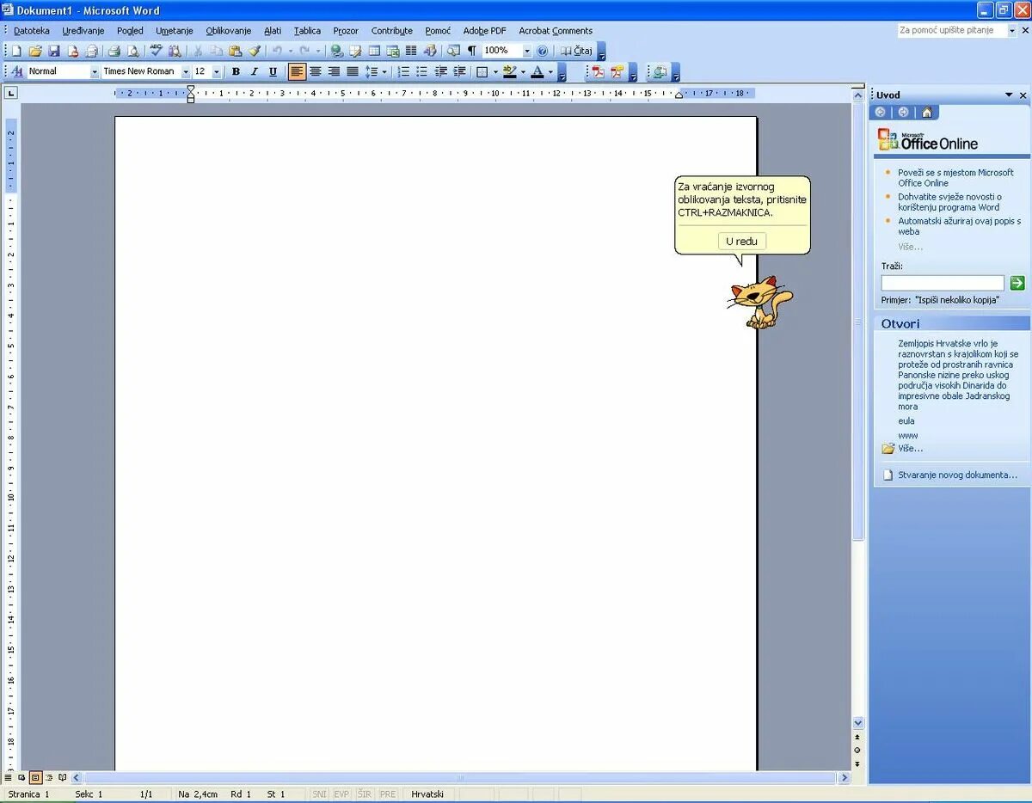Open the Times New Roman font dropdown
1032x803 pixels.
click(186, 71)
